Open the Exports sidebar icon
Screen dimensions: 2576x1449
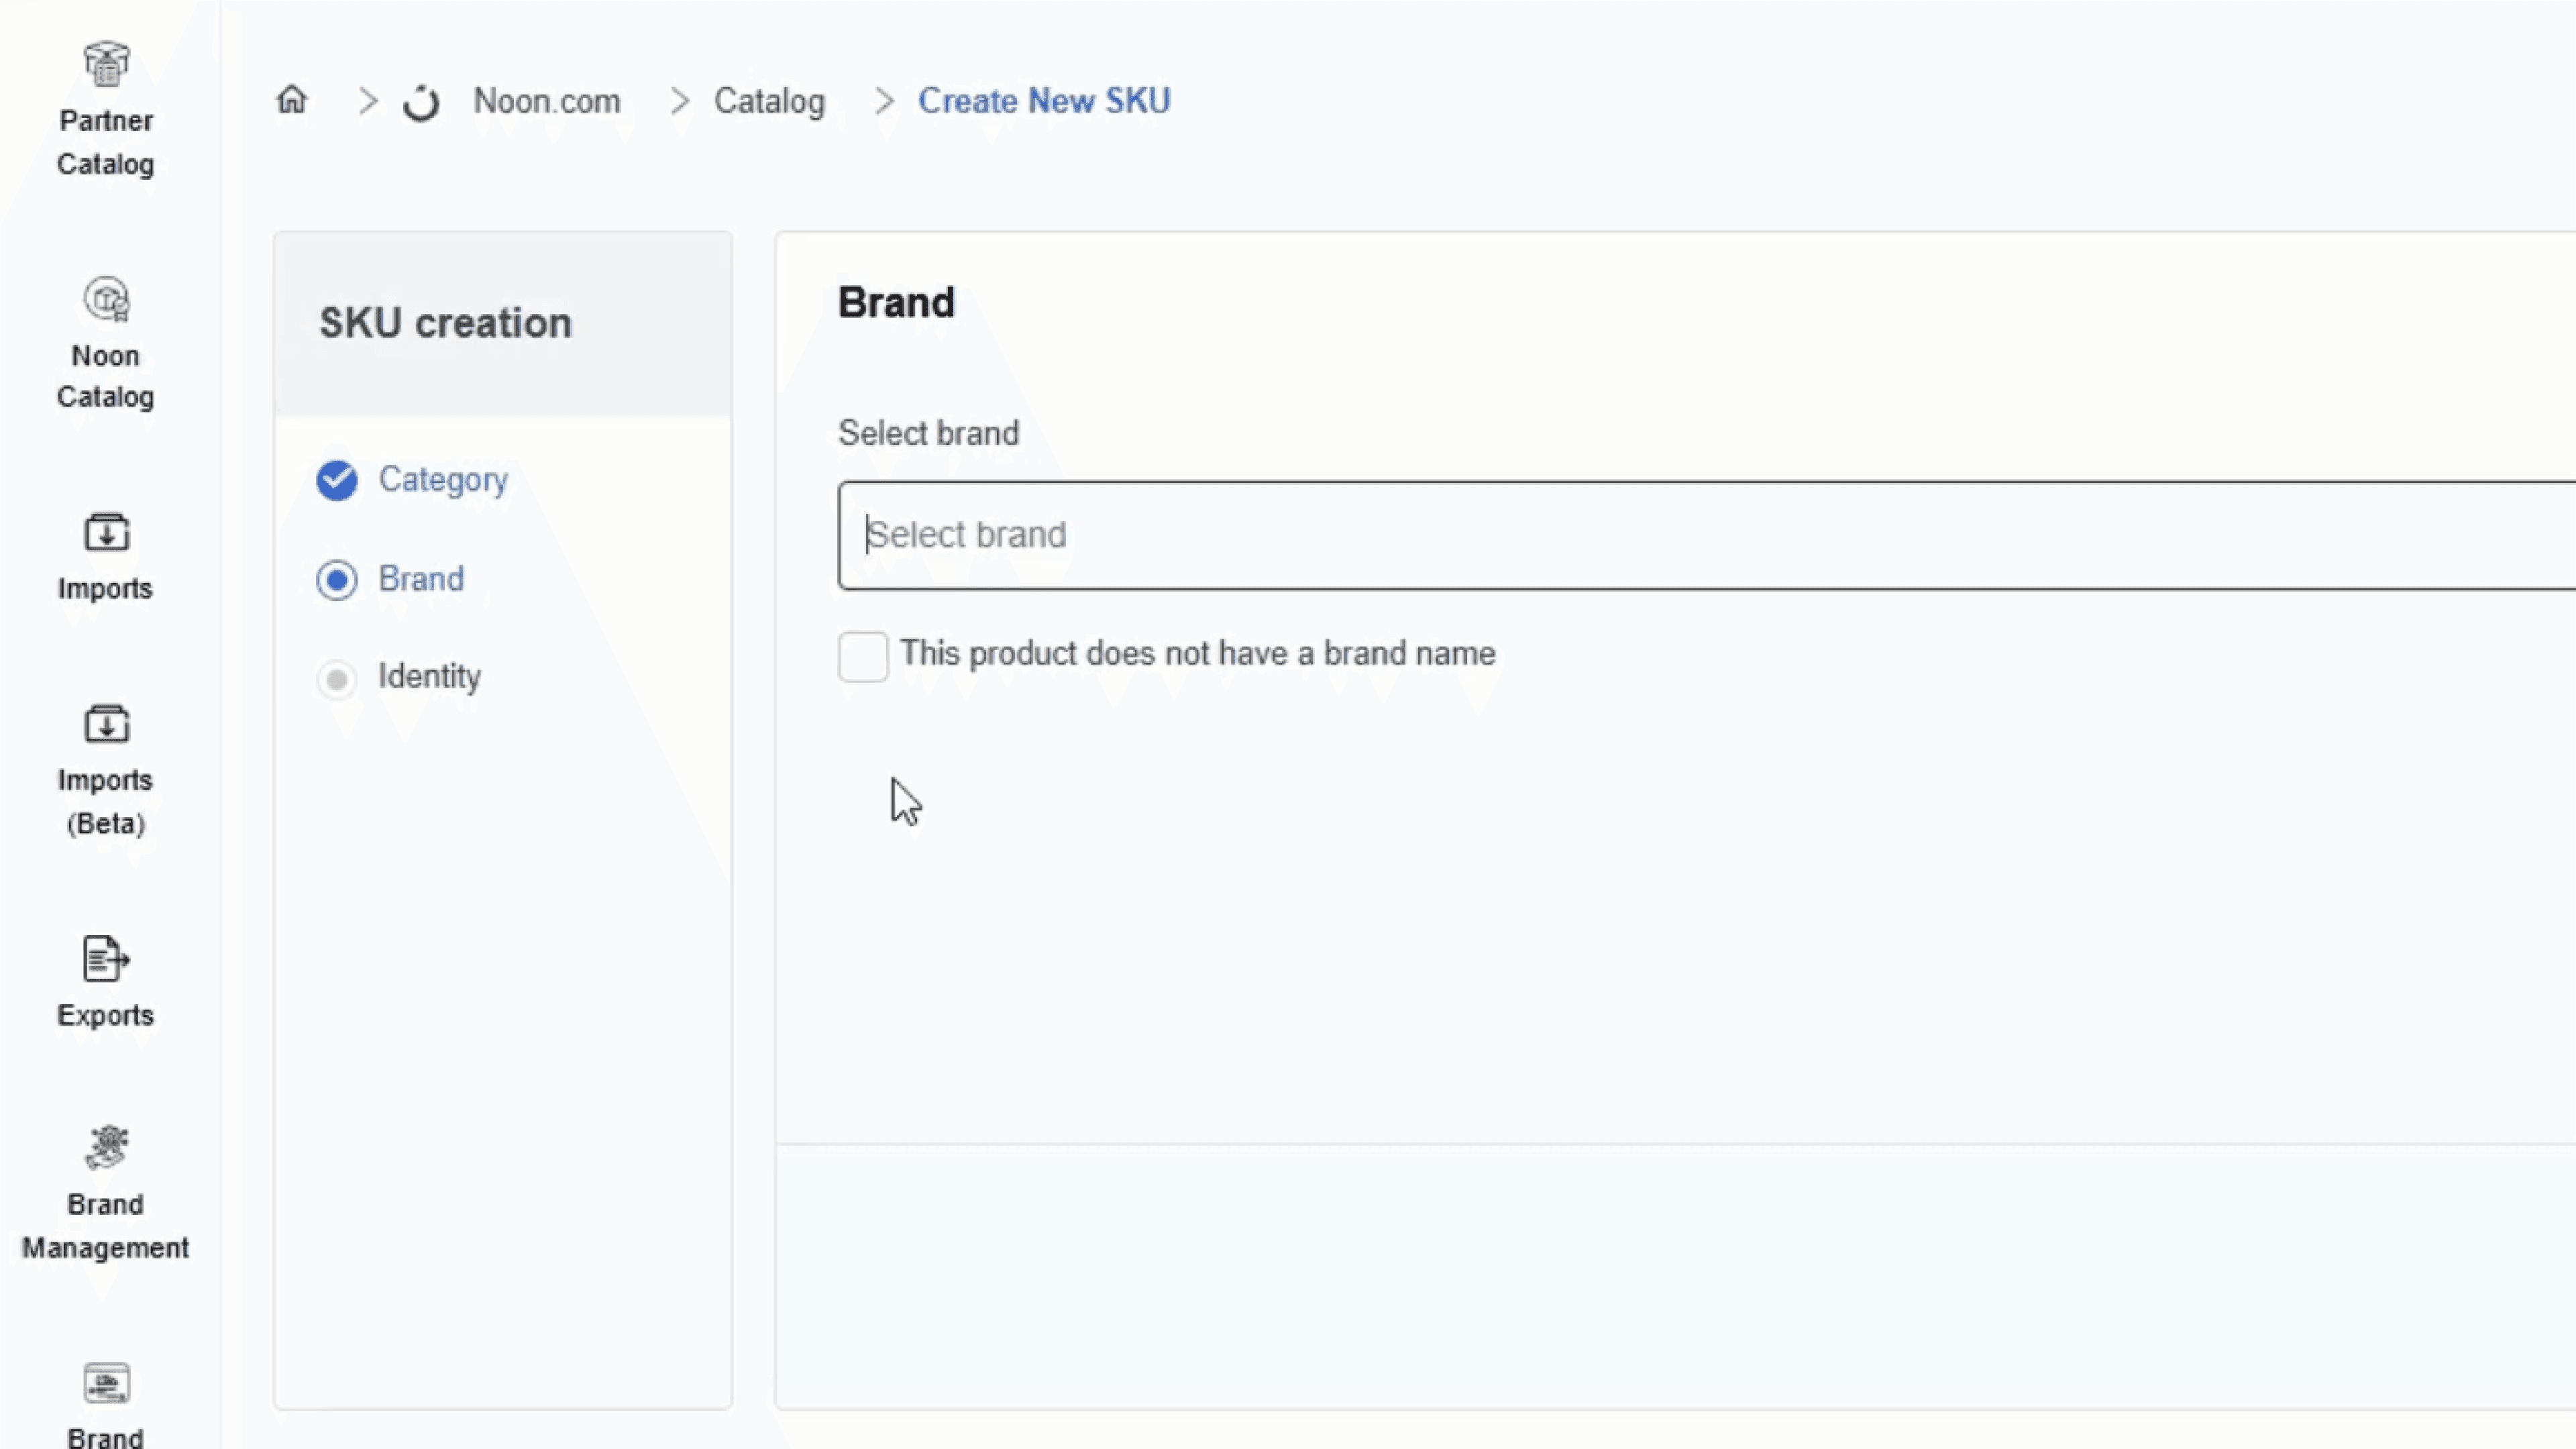(106, 959)
